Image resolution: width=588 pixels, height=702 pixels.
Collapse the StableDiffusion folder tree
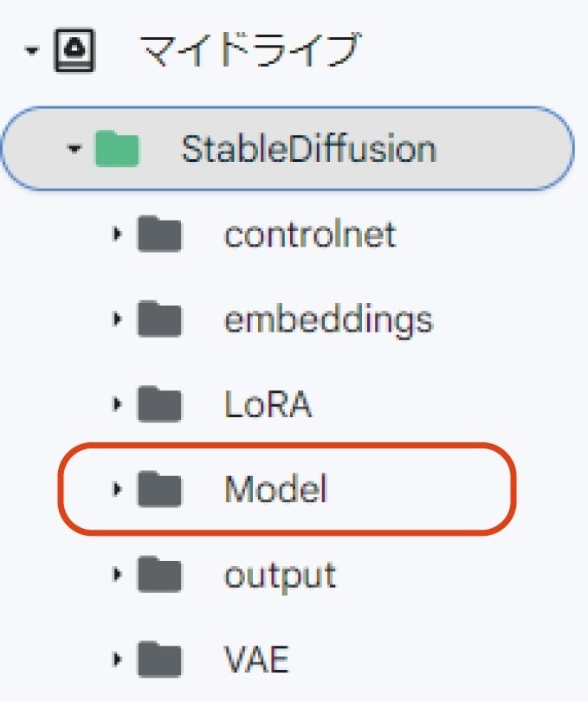coord(74,149)
